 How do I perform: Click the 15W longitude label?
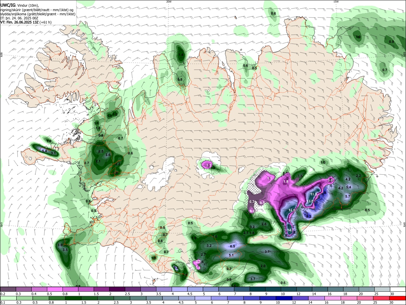point(336,2)
